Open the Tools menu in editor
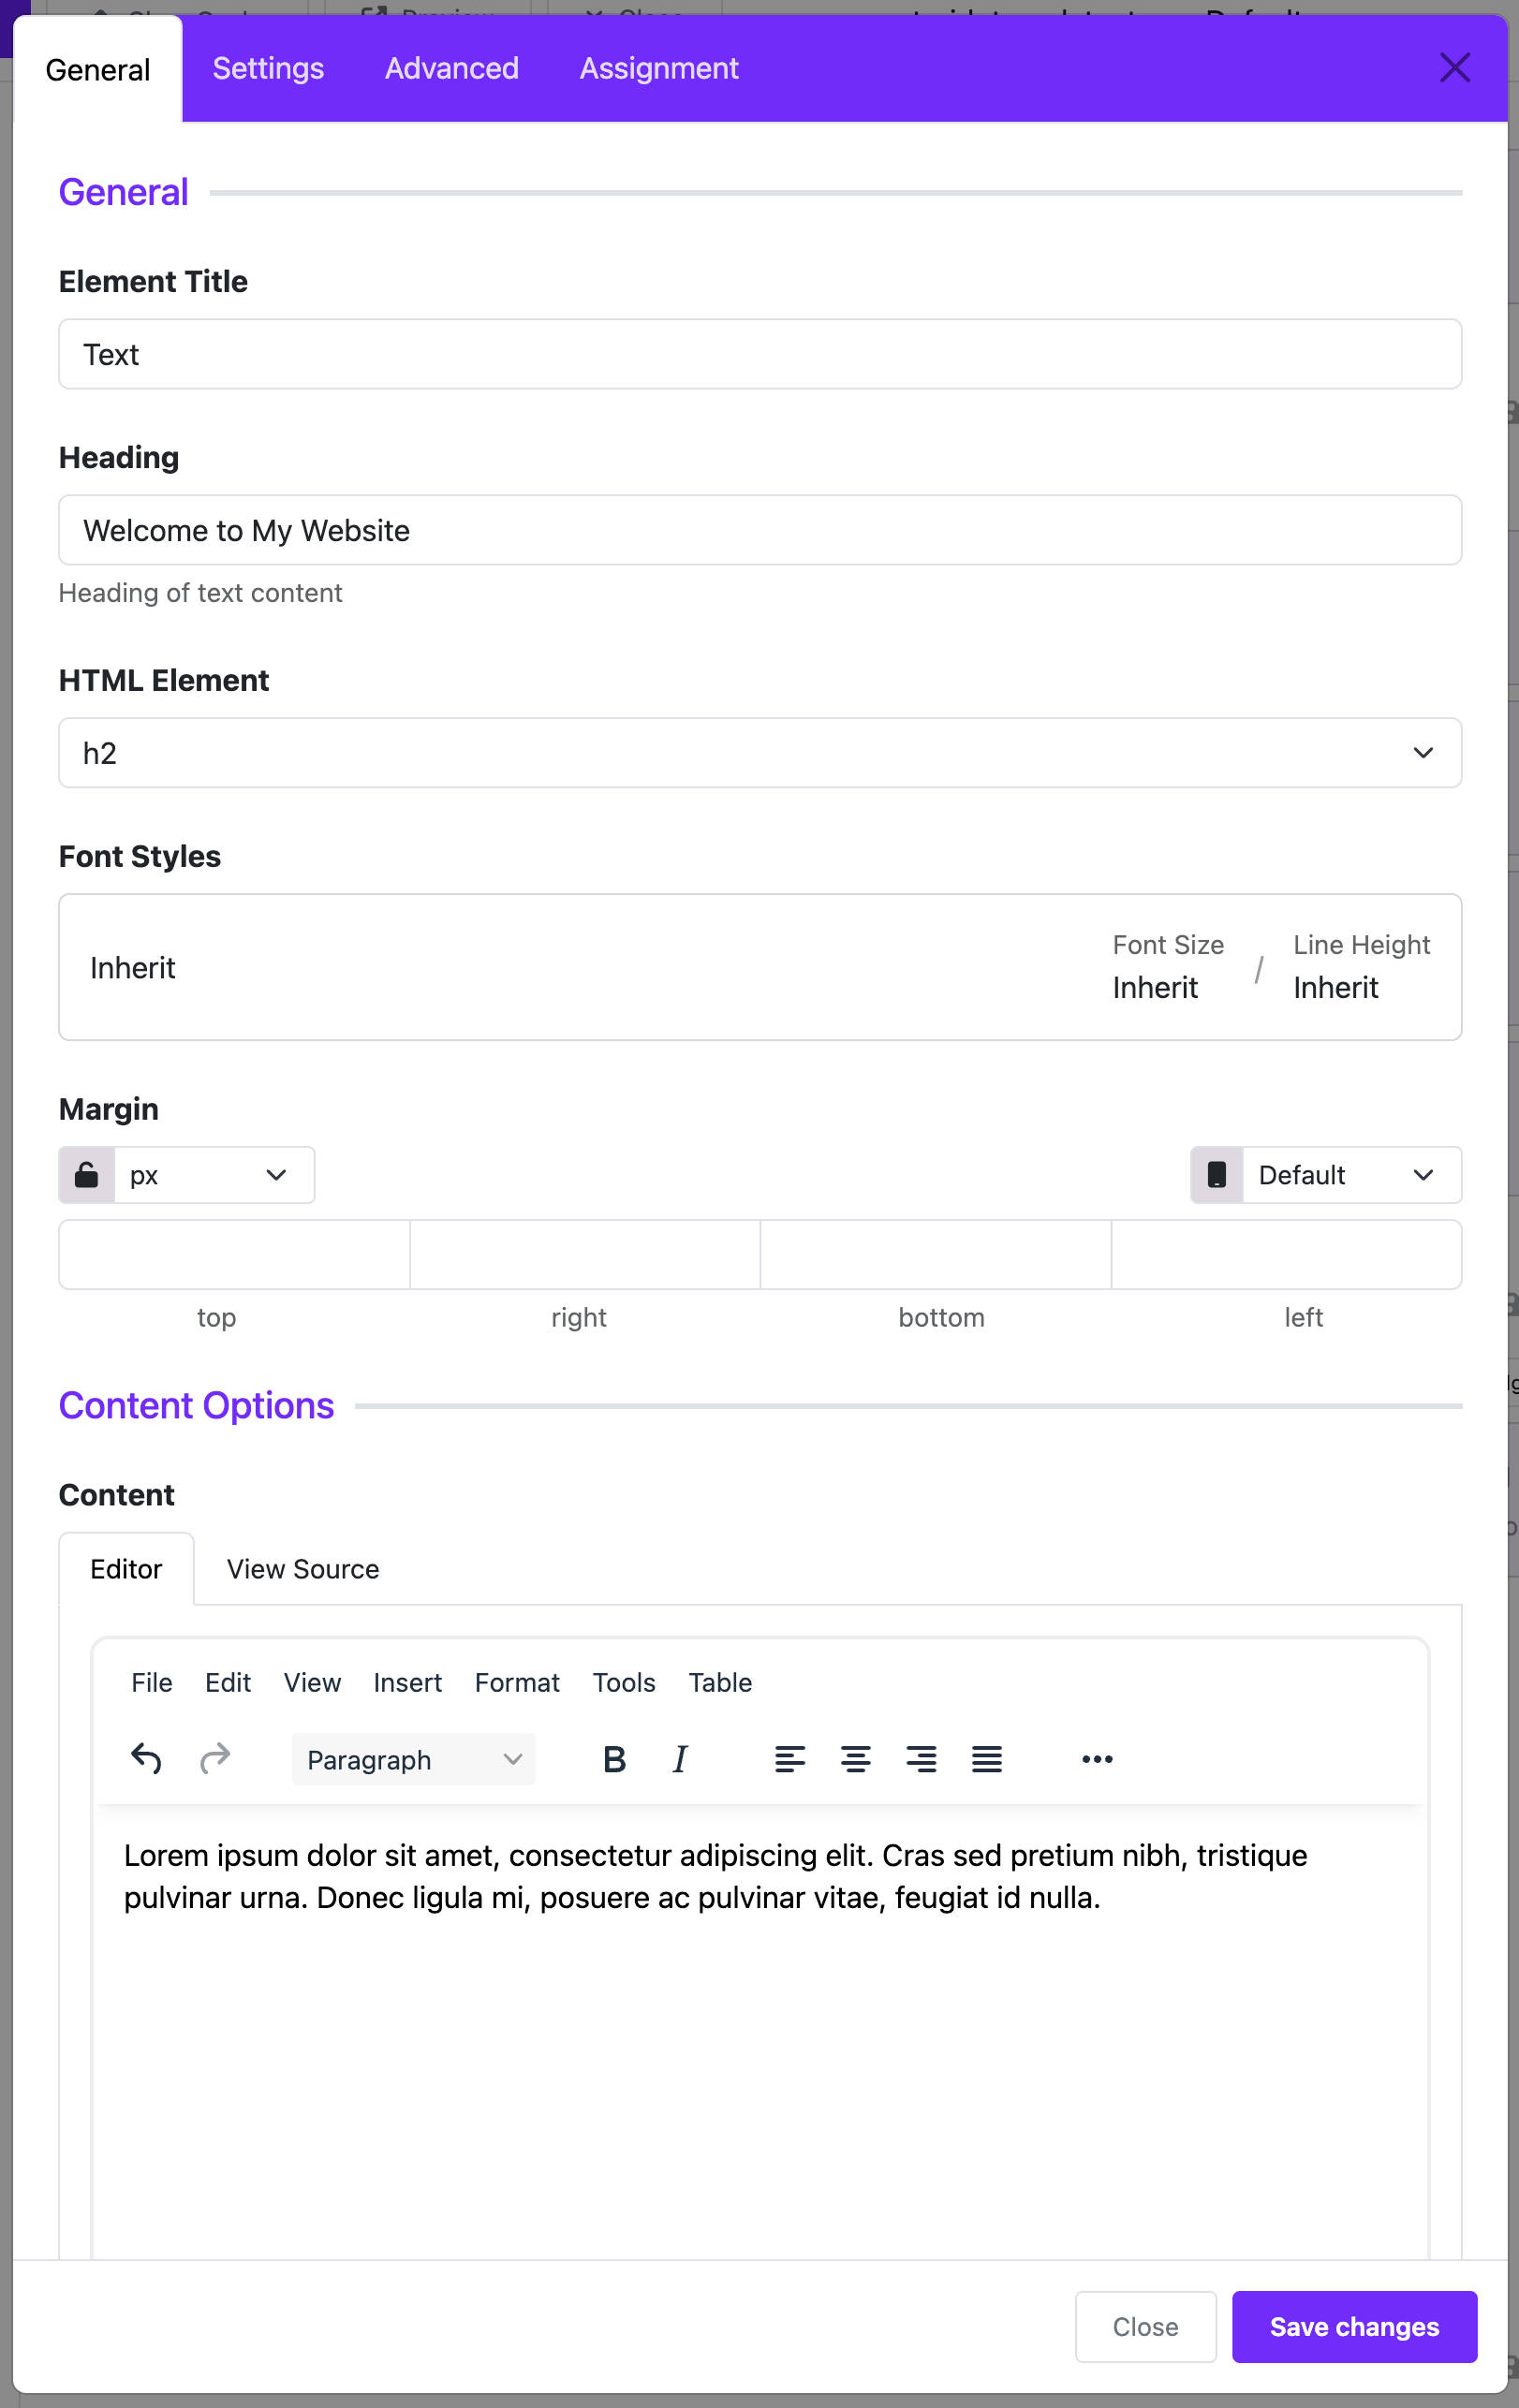The image size is (1519, 2408). point(624,1683)
